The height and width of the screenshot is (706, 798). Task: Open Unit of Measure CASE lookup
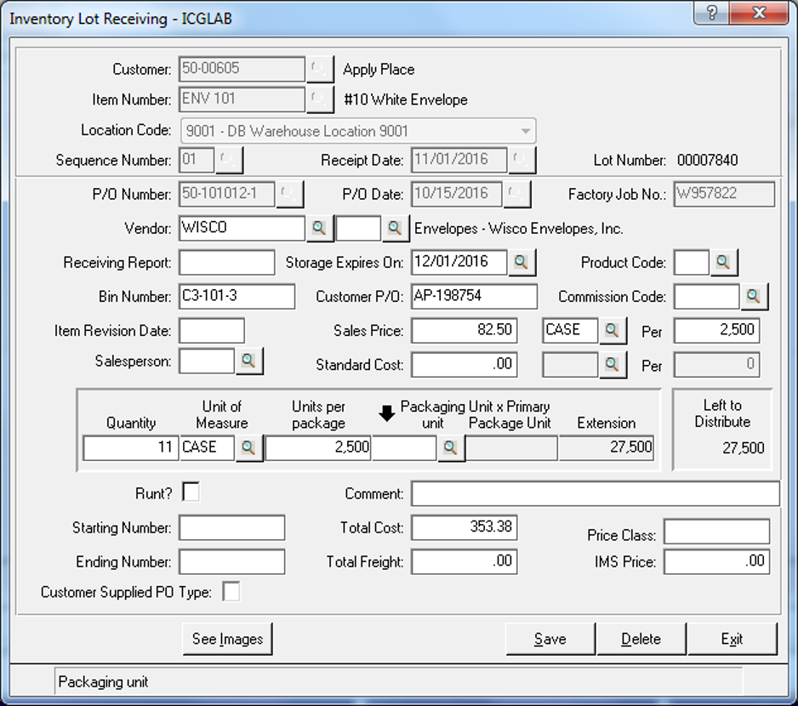[249, 447]
